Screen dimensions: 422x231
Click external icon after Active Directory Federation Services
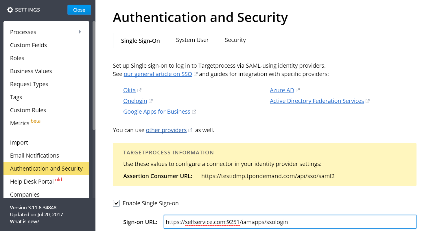click(x=368, y=101)
